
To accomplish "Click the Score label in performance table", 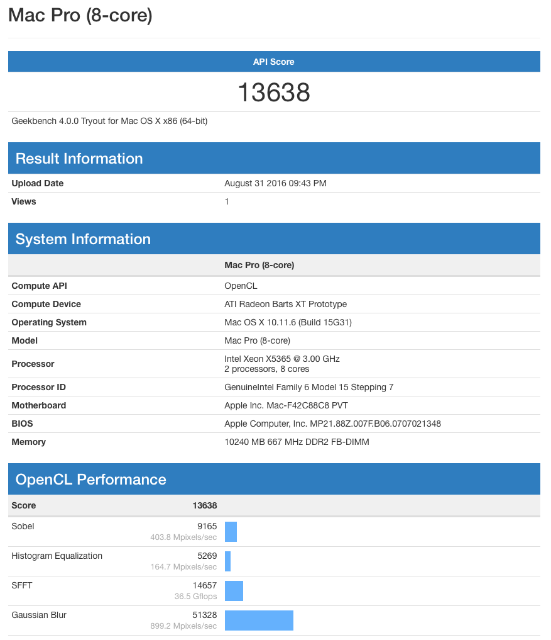I will 24,506.
